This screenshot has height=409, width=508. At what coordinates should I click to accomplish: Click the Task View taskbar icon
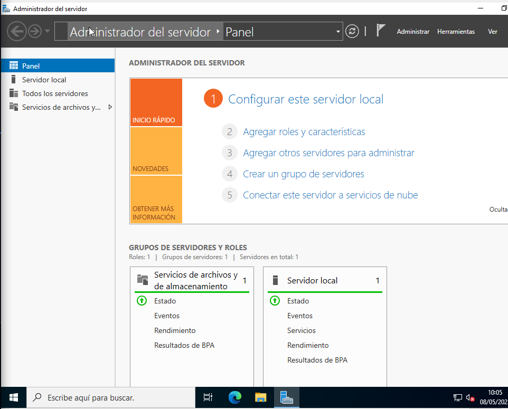coord(208,397)
